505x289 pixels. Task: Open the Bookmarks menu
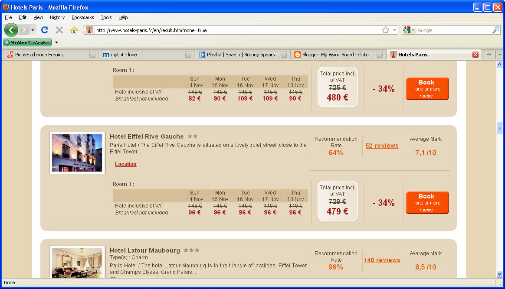click(82, 17)
